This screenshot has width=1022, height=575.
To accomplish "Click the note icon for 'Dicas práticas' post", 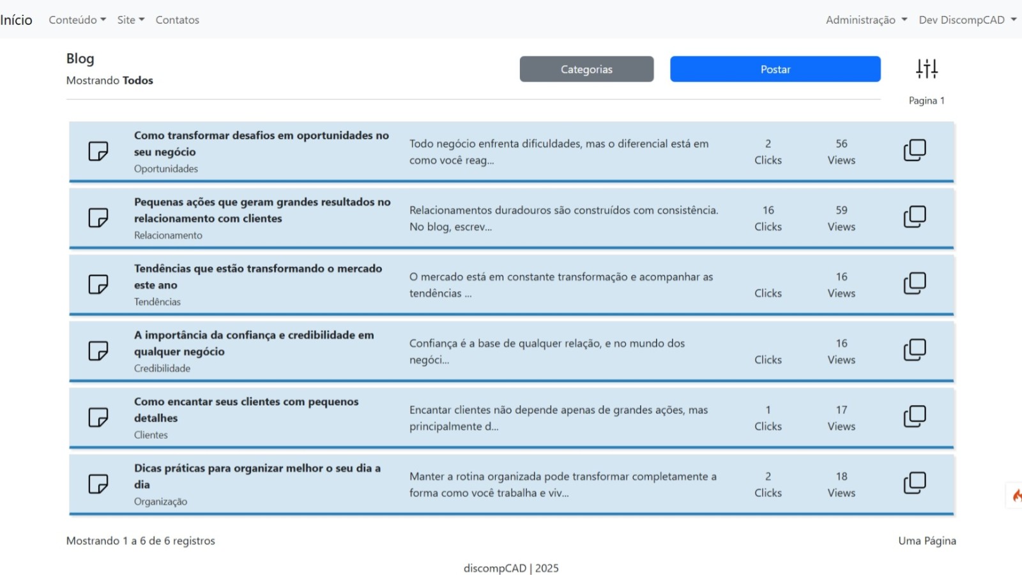I will 98,484.
